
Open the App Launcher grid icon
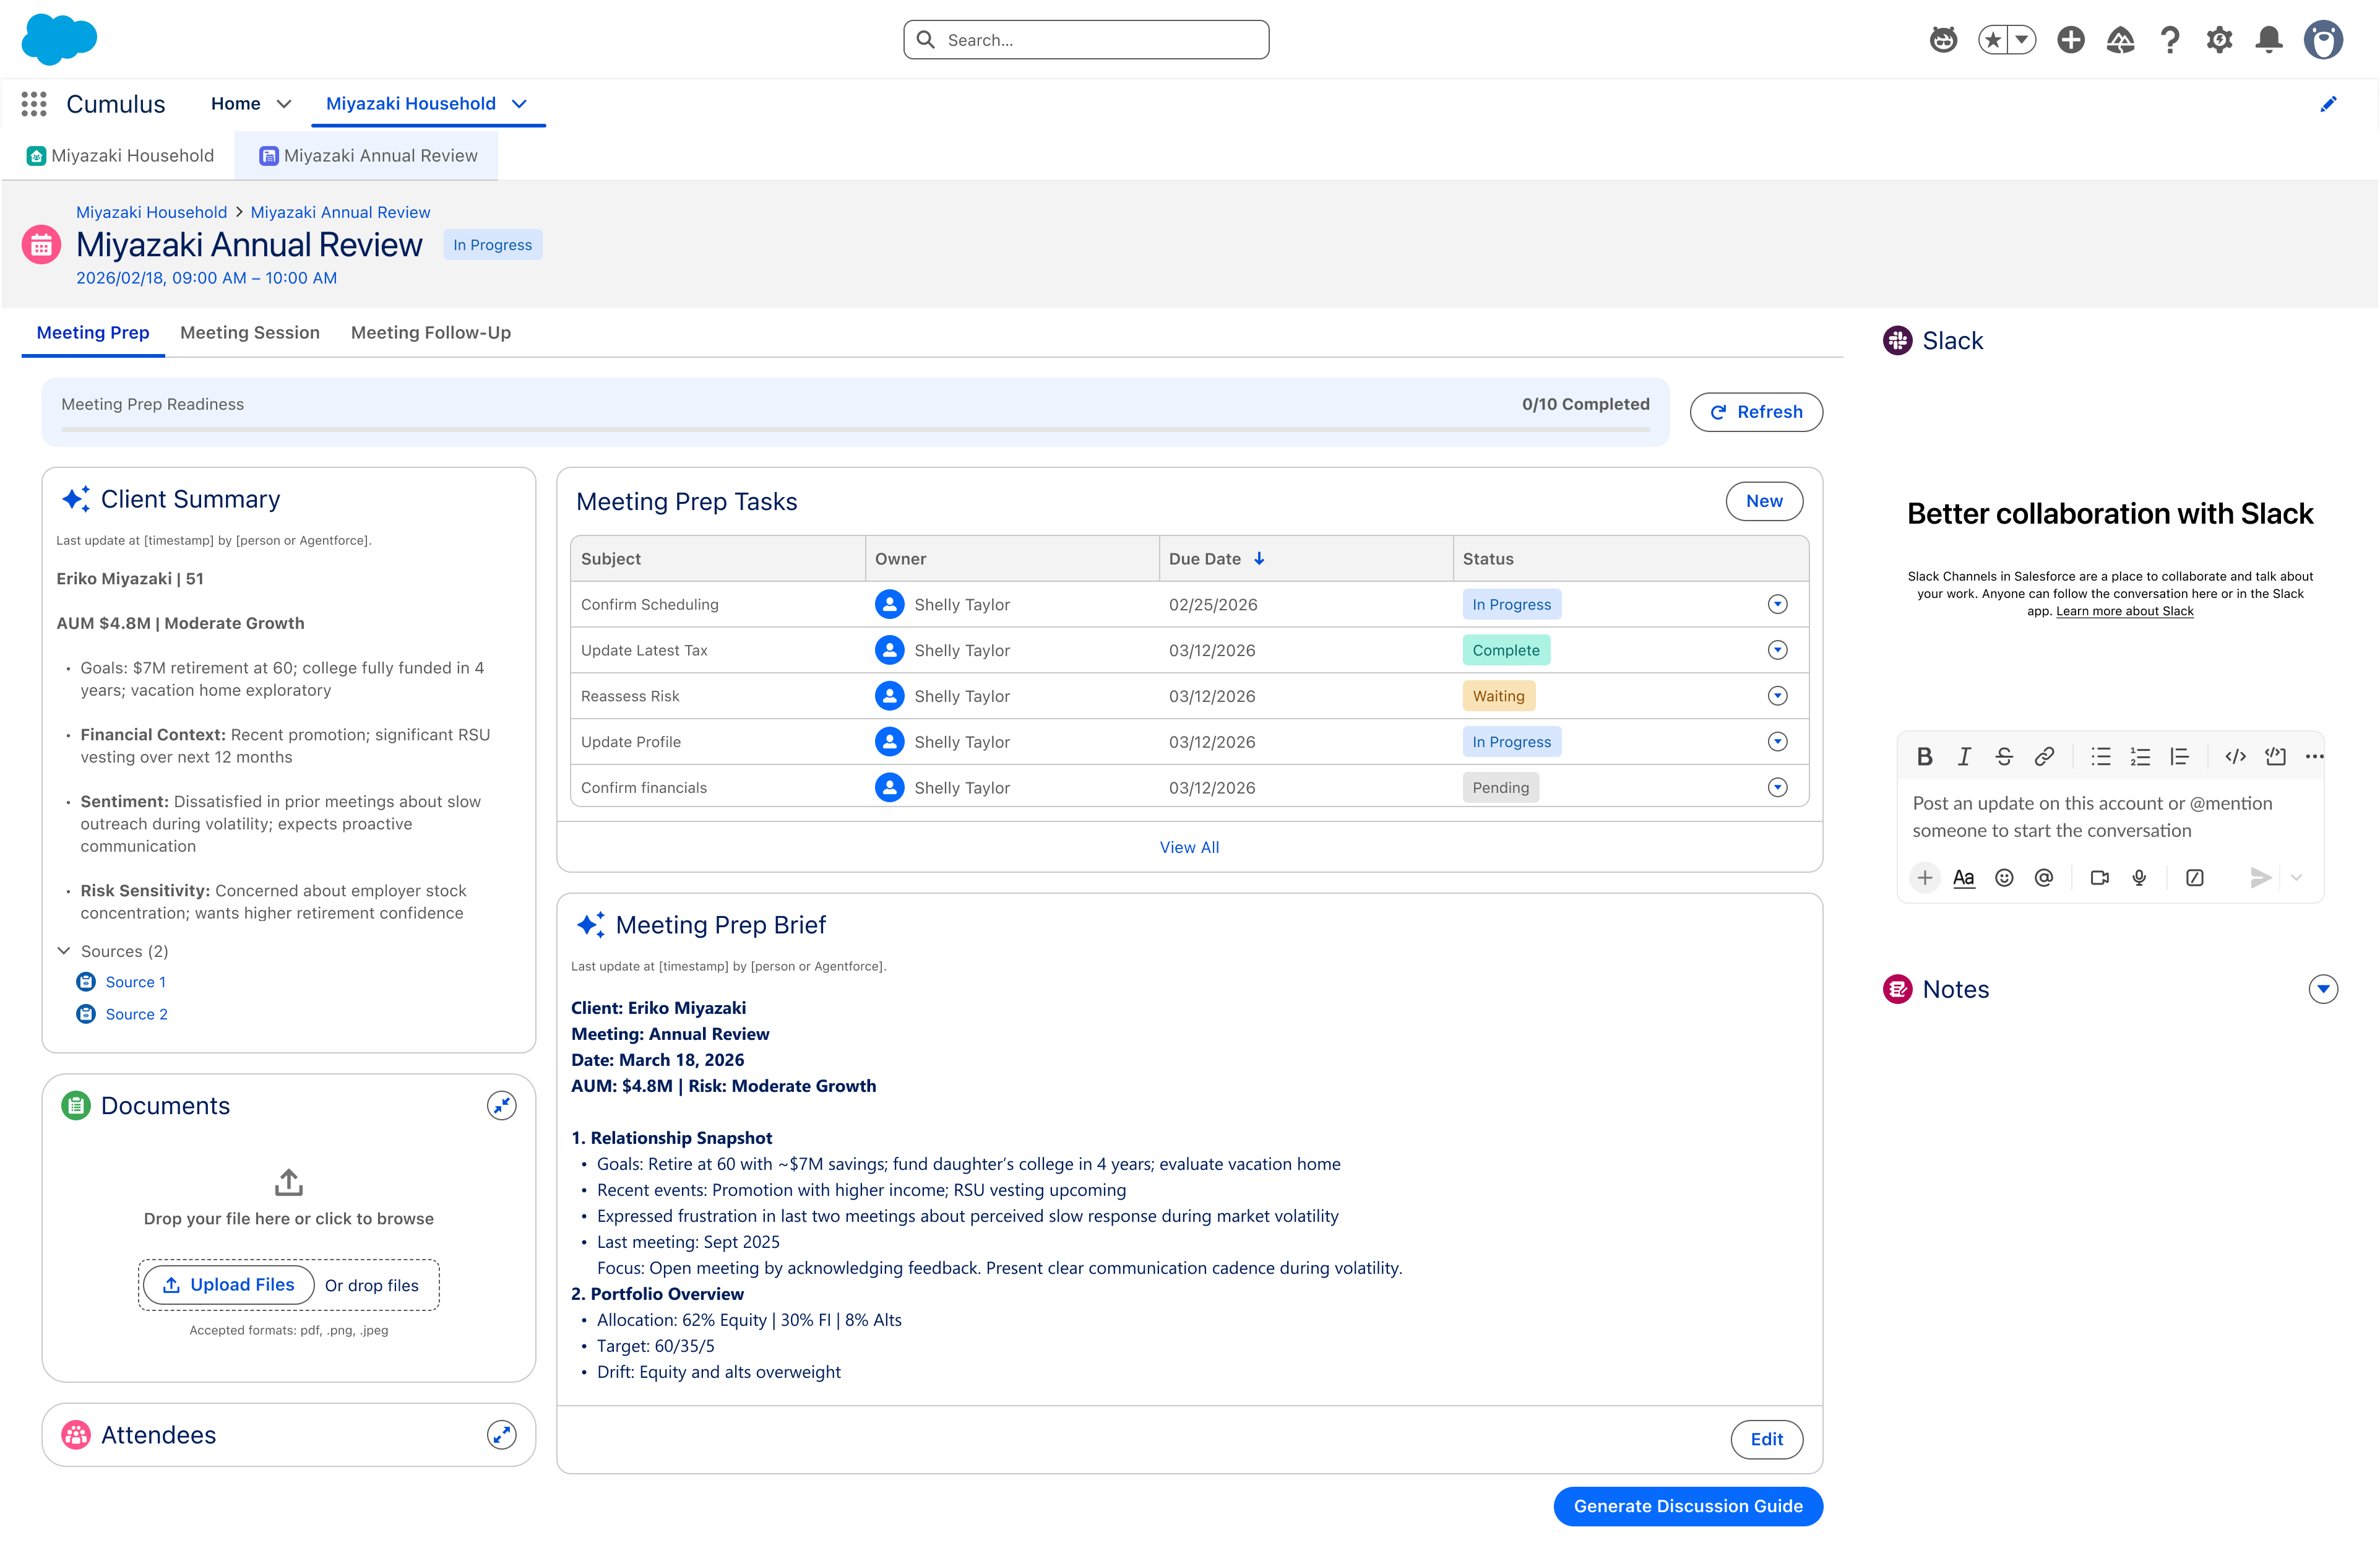(34, 104)
